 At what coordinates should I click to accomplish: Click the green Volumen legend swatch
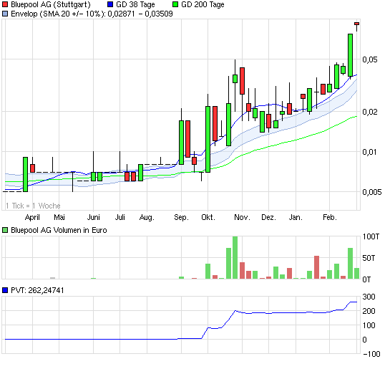click(x=5, y=230)
